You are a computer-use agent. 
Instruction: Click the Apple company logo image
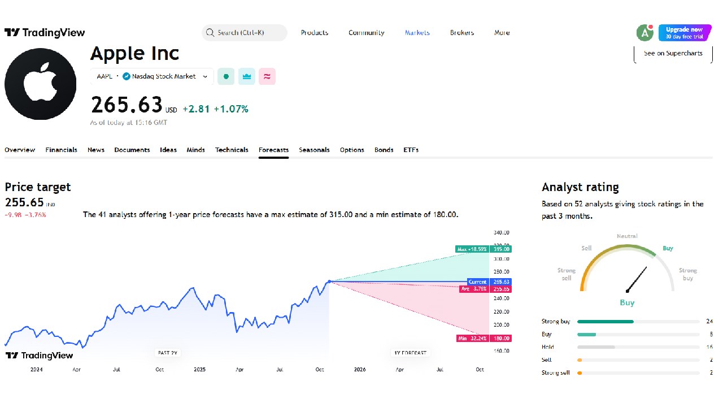[x=41, y=84]
